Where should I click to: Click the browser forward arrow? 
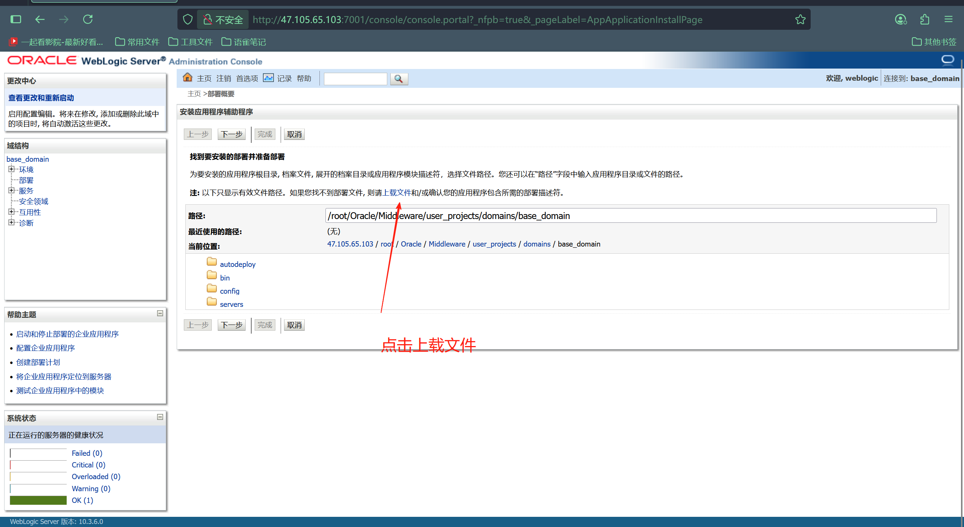pyautogui.click(x=64, y=19)
